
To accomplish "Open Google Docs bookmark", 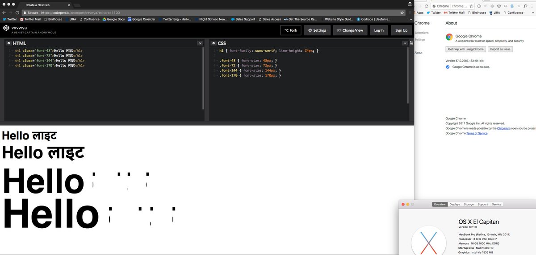I will pos(114,19).
